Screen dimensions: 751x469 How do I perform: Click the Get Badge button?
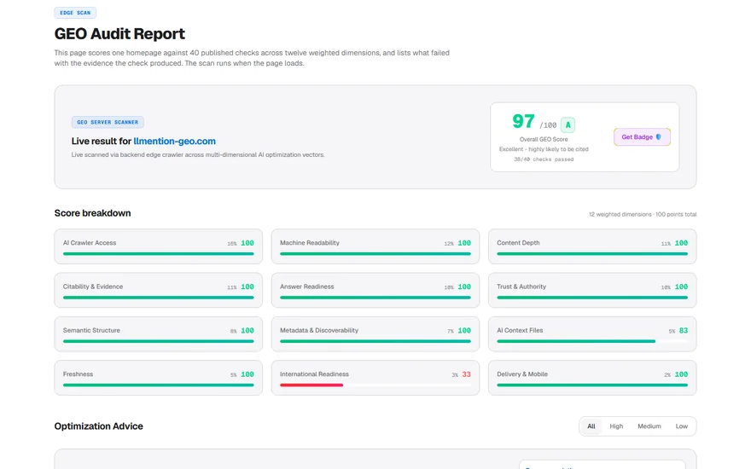click(642, 137)
